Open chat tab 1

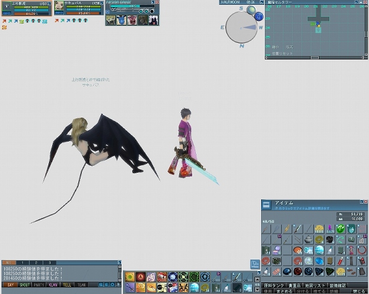click(22, 262)
